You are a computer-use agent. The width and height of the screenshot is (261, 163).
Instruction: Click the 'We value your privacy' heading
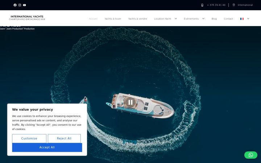[x=33, y=109]
